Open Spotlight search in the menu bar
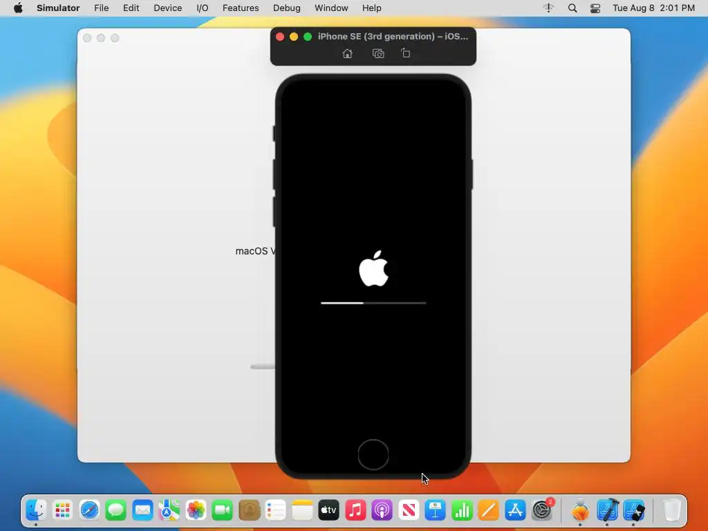This screenshot has height=531, width=708. coord(572,8)
